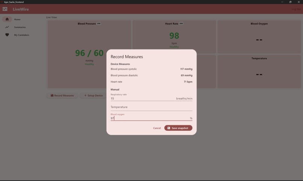Click the LiveWire app title
The height and width of the screenshot is (181, 303).
pos(21,9)
